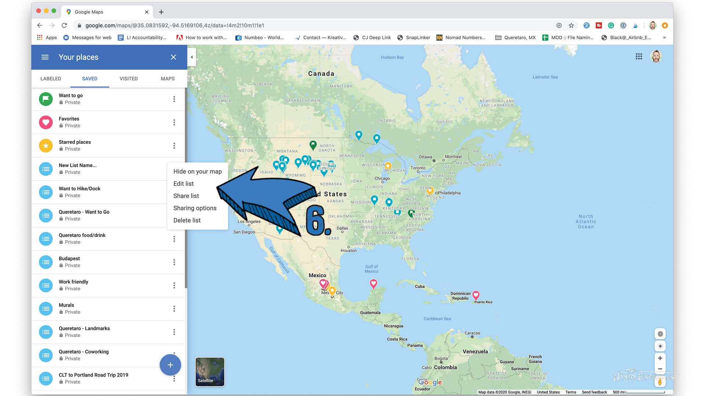The image size is (705, 396).
Task: Choose Share list from context menu
Action: (x=186, y=196)
